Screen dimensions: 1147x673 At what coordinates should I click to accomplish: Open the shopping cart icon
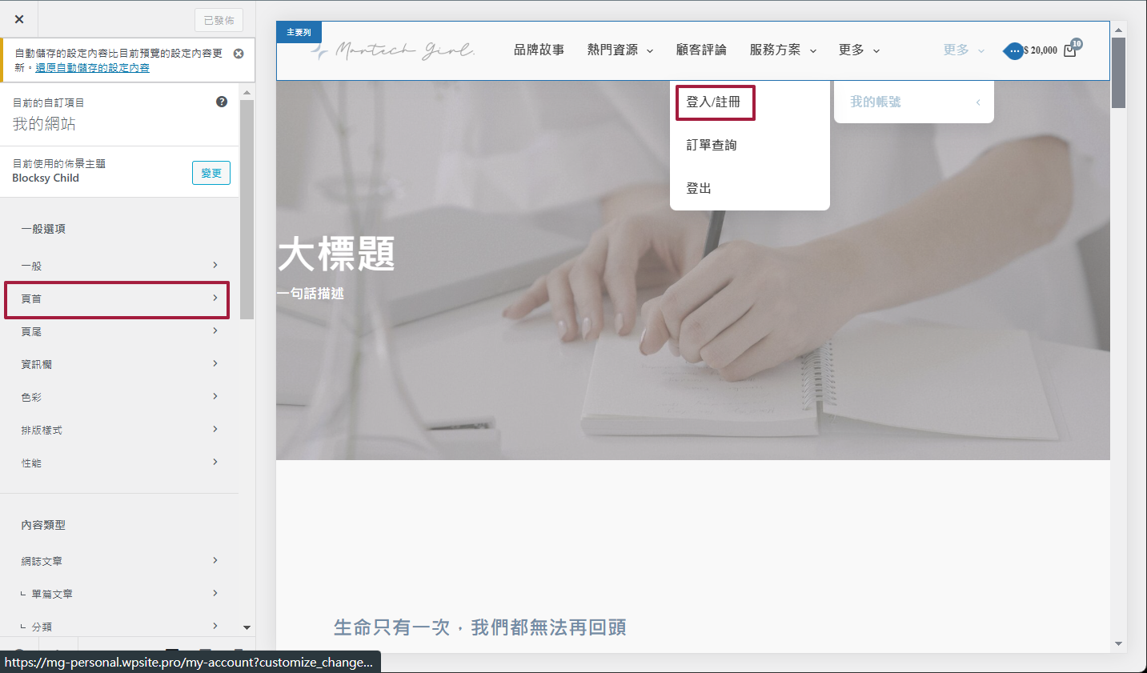click(x=1071, y=50)
